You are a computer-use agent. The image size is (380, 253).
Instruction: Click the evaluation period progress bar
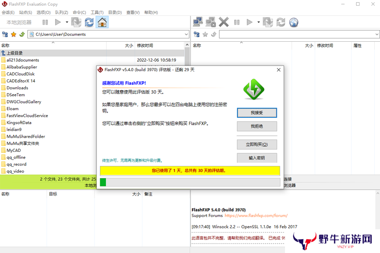pyautogui.click(x=190, y=182)
